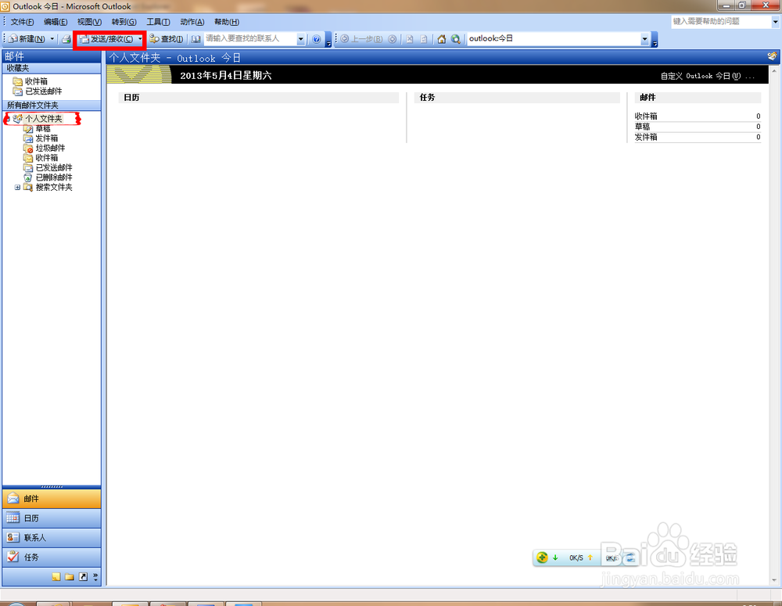This screenshot has height=606, width=782.
Task: Open the 新建 button dropdown arrow
Action: [52, 39]
